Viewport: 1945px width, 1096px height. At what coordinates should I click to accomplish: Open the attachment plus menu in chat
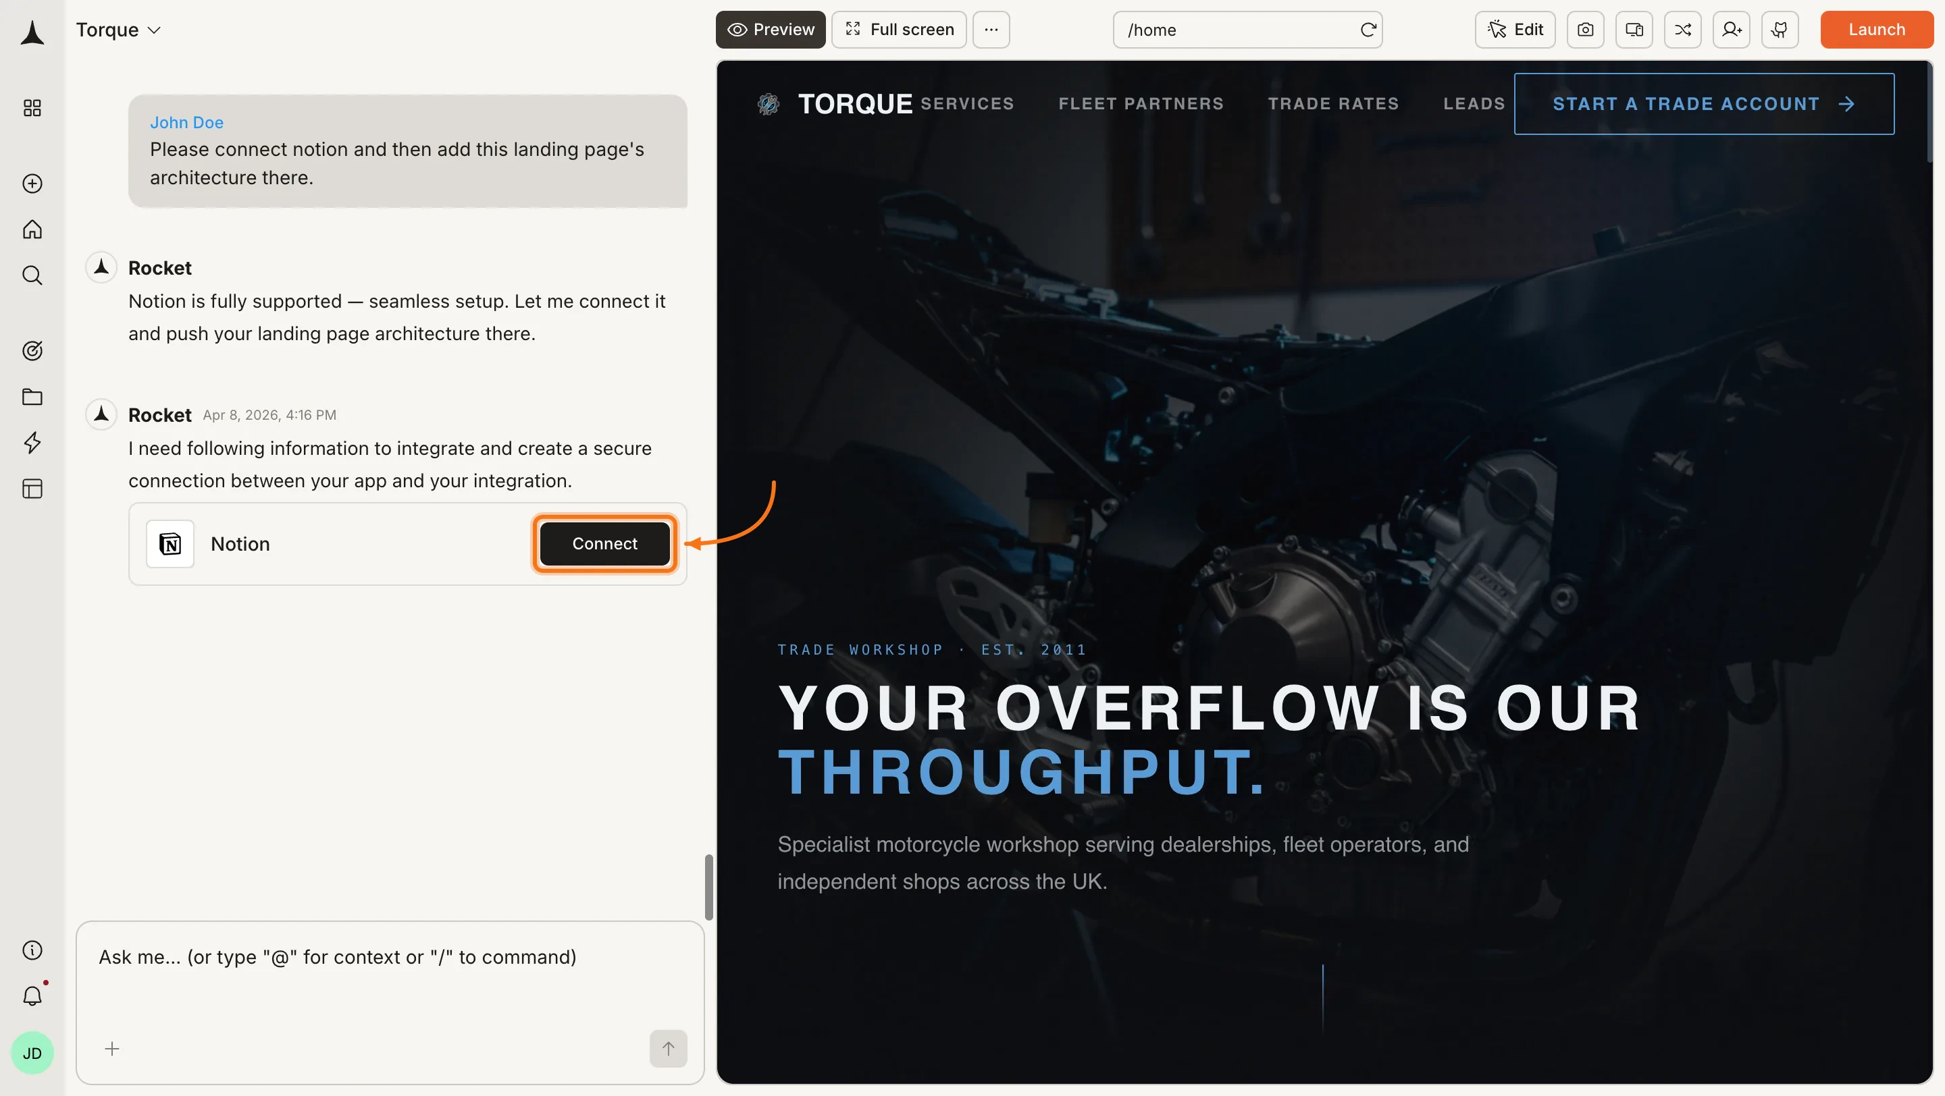point(111,1049)
